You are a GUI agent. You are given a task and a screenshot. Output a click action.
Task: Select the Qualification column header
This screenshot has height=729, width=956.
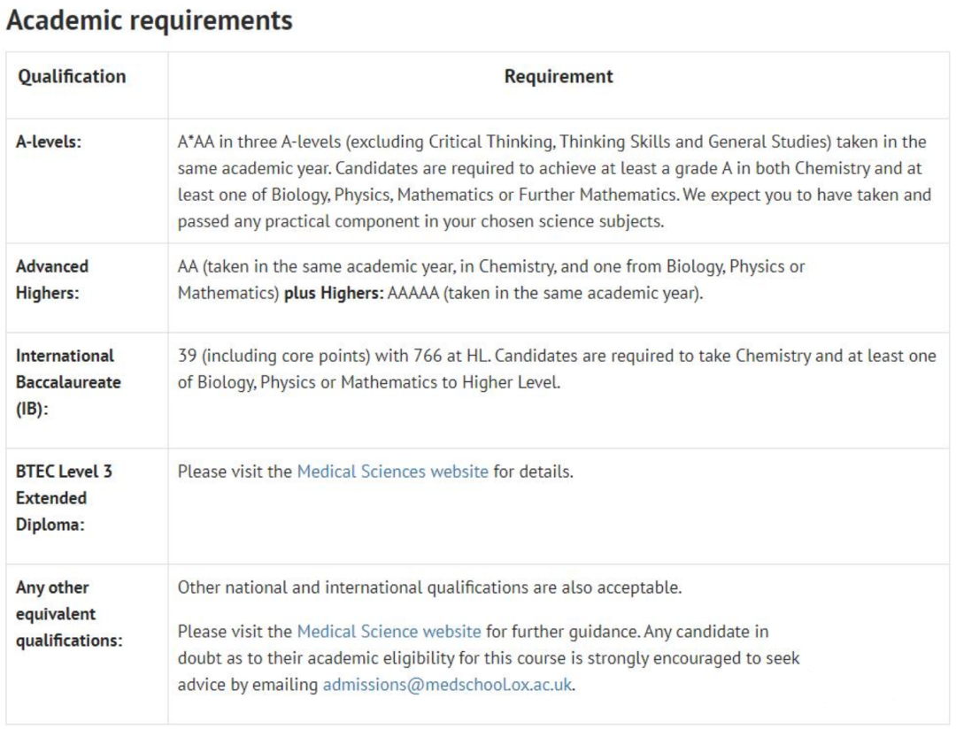pos(72,77)
